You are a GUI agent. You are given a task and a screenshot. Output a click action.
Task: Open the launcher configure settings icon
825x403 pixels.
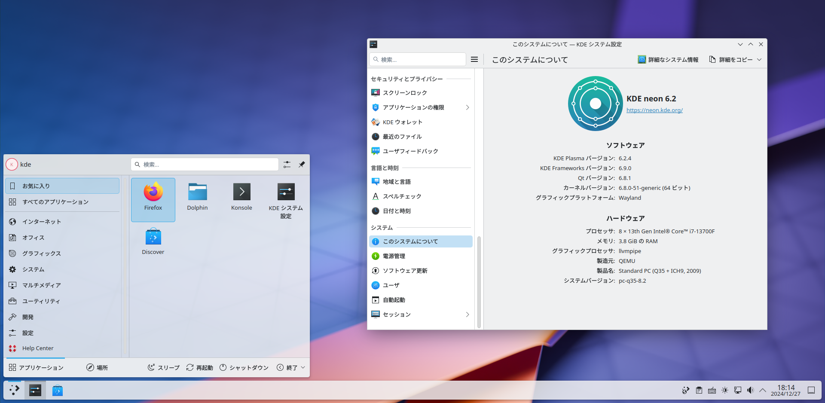tap(287, 165)
